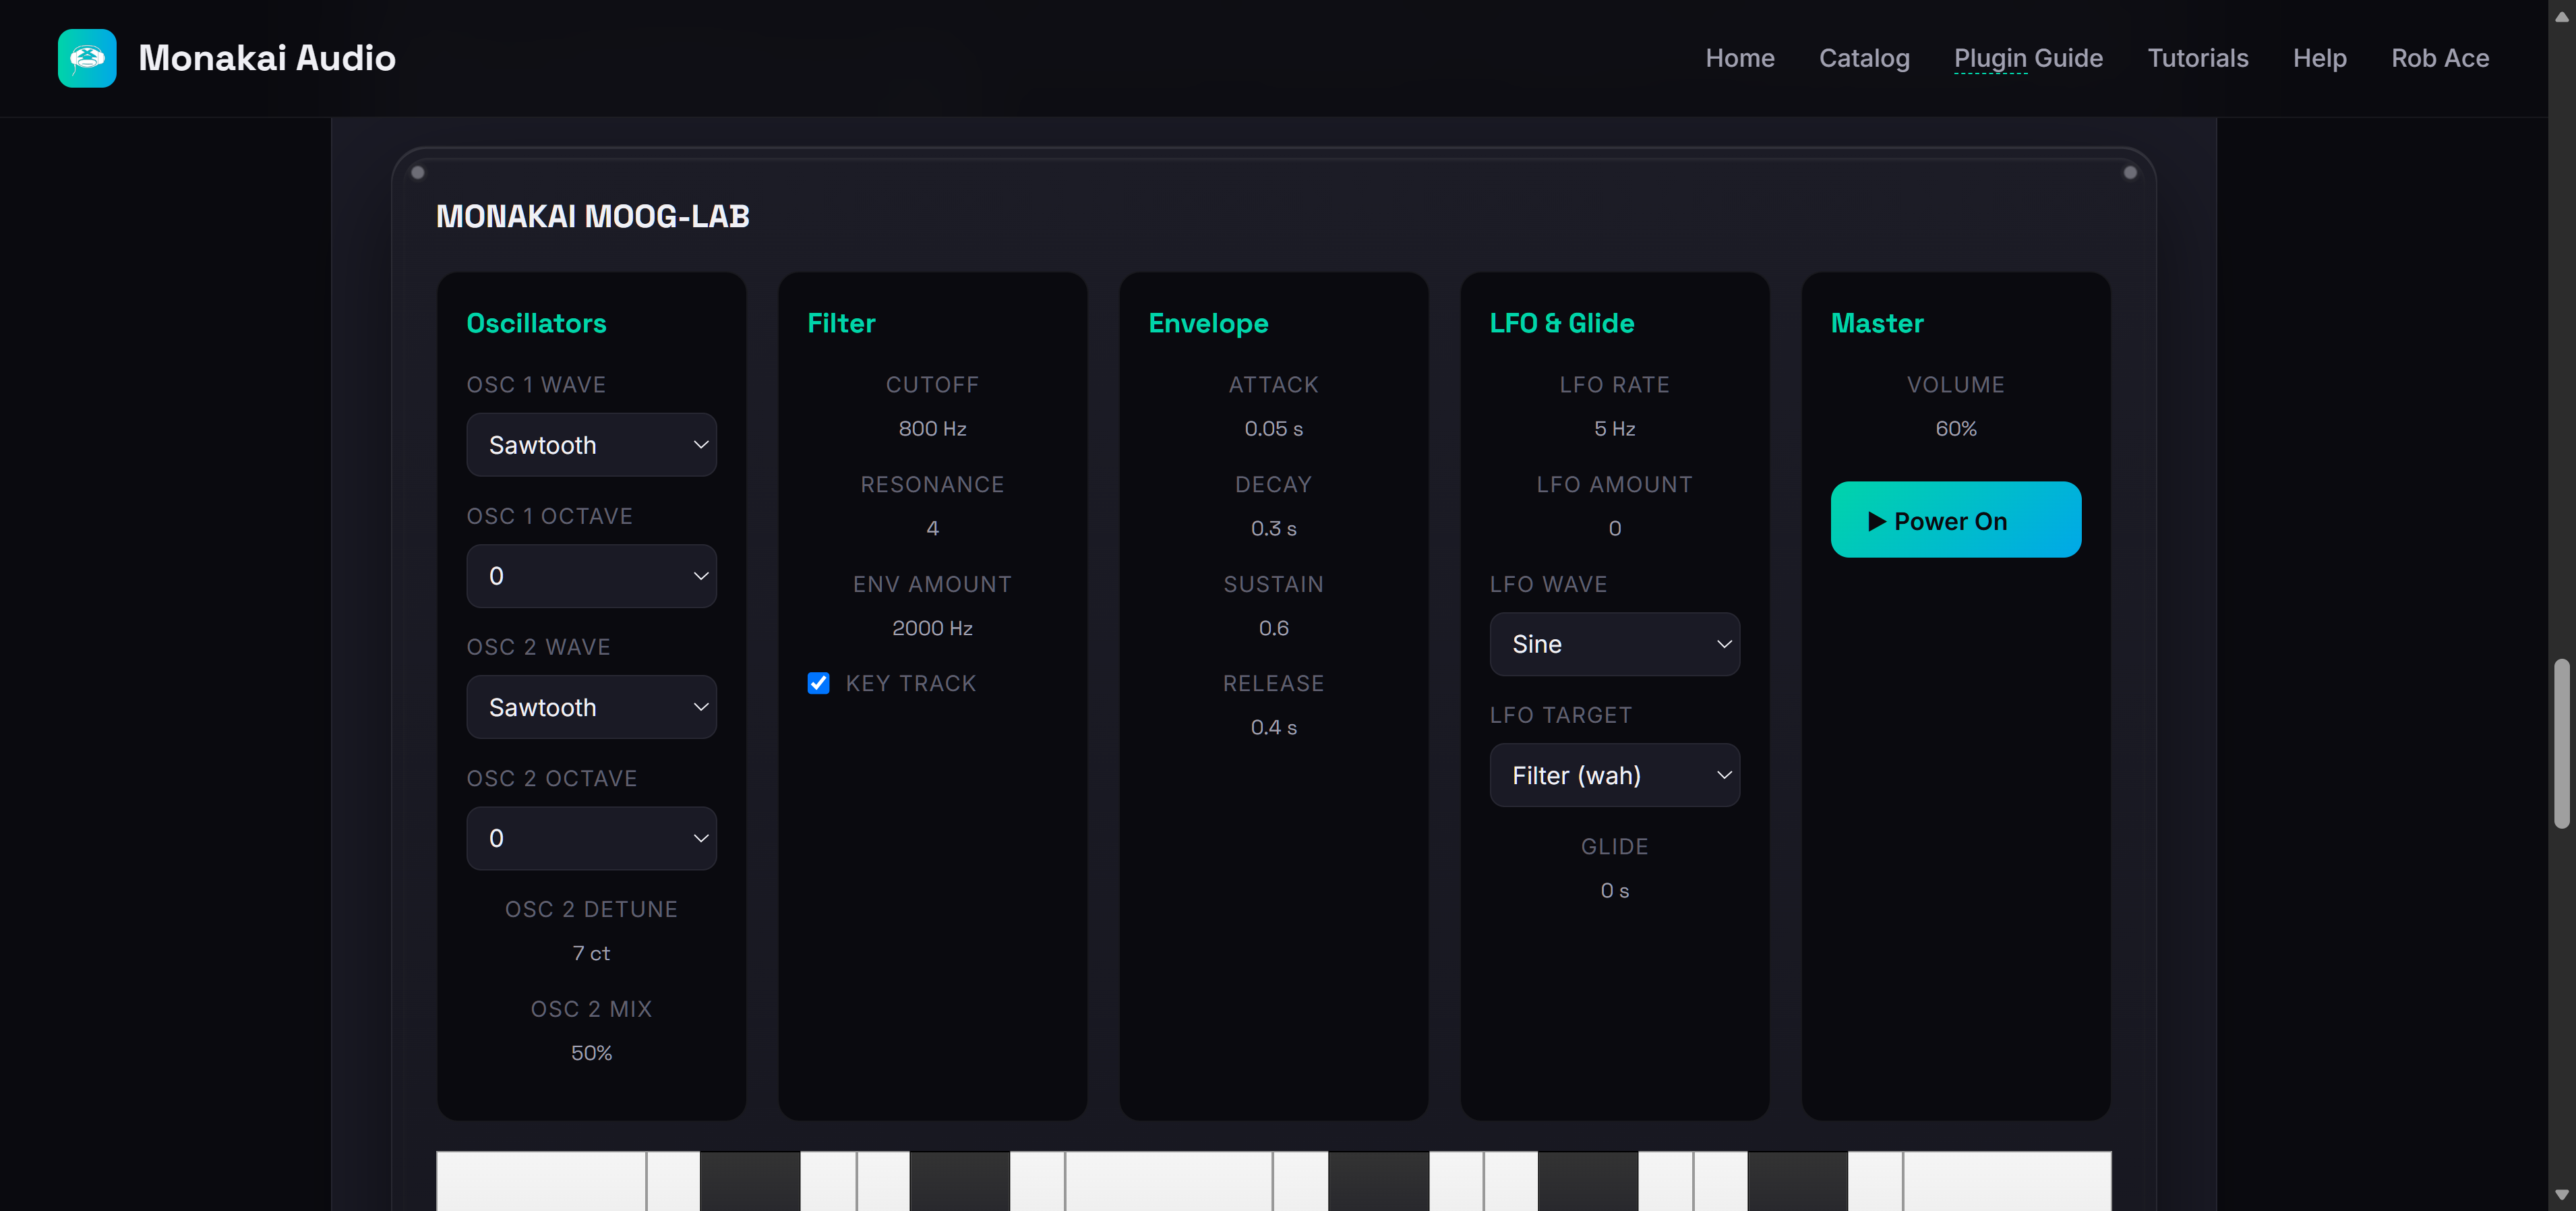2576x1211 pixels.
Task: Expand the OSC 2 Octave selector
Action: (591, 838)
